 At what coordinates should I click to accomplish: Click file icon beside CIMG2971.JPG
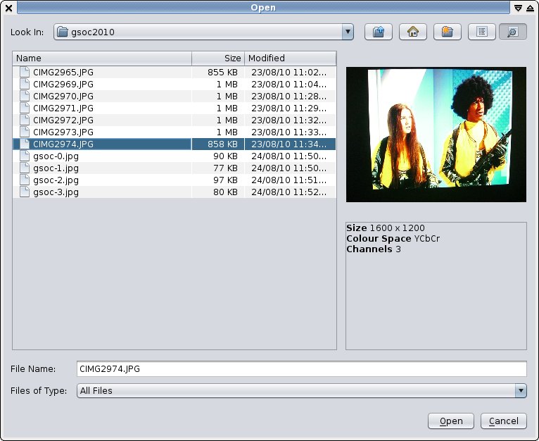(x=25, y=108)
